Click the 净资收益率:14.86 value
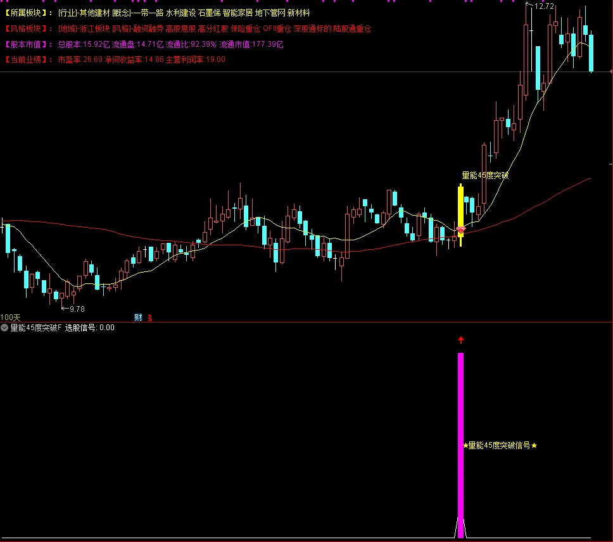 134,59
